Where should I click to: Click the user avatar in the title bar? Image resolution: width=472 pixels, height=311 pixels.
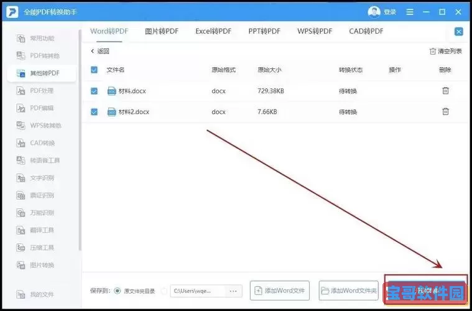[x=374, y=12]
